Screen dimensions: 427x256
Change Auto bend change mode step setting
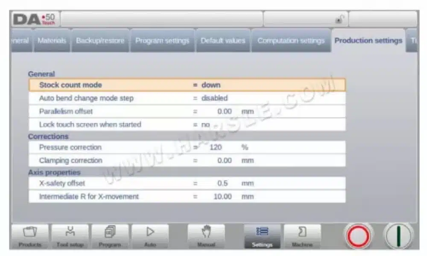(x=187, y=98)
